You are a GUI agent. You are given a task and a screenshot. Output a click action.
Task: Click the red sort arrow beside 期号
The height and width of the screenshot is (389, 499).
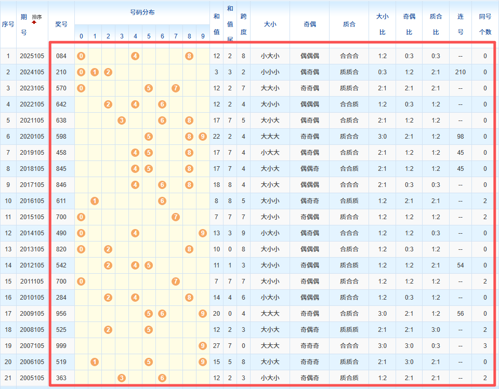34,22
